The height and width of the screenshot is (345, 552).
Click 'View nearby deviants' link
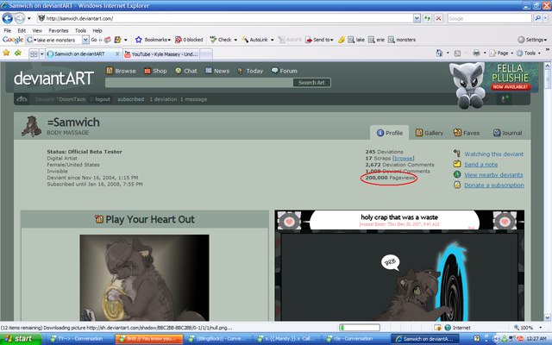(x=493, y=174)
